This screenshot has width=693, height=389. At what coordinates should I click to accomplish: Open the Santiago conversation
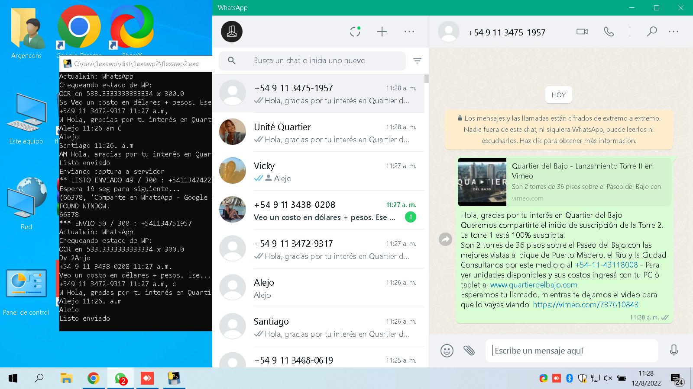pyautogui.click(x=318, y=327)
